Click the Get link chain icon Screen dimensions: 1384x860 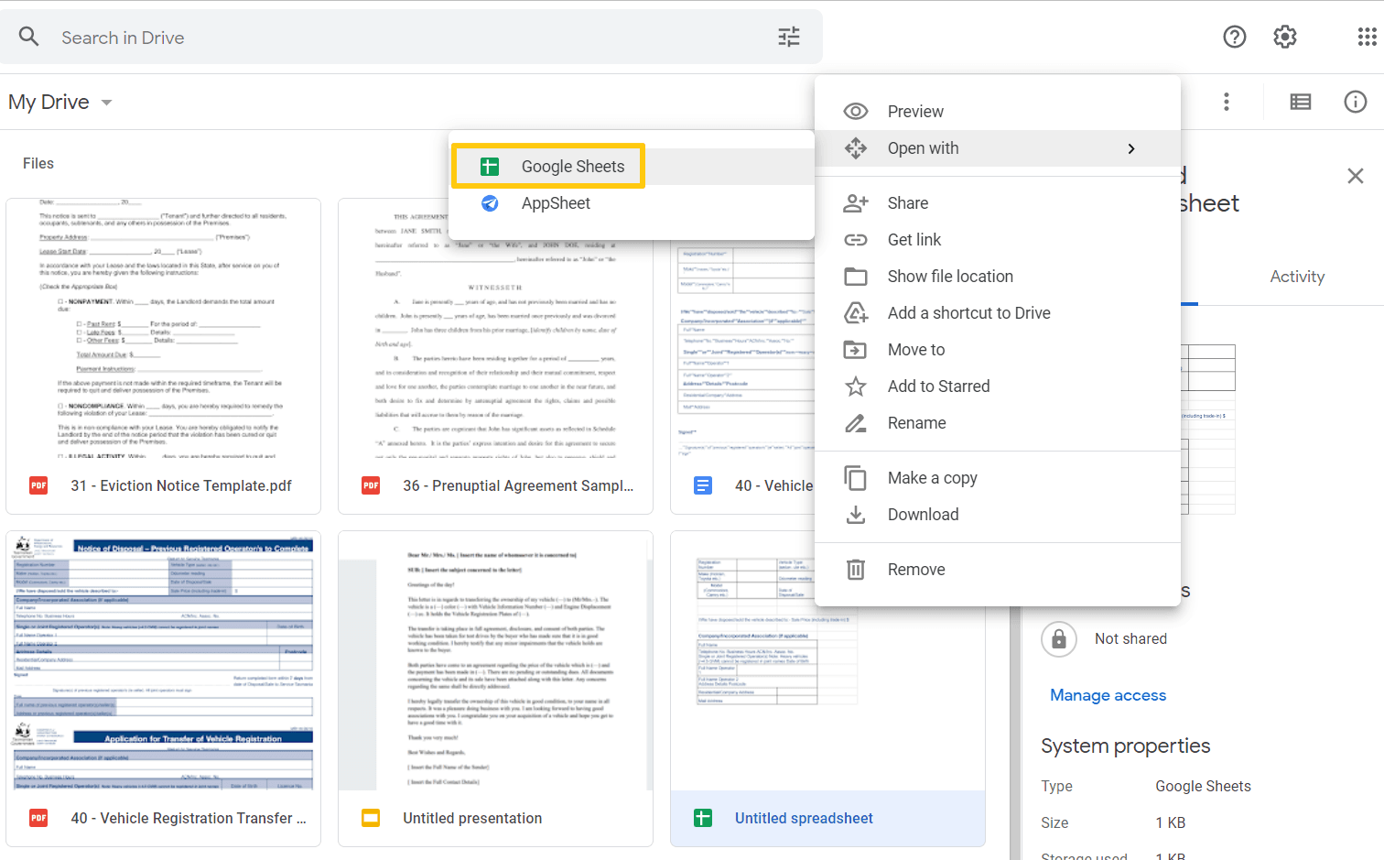click(856, 240)
